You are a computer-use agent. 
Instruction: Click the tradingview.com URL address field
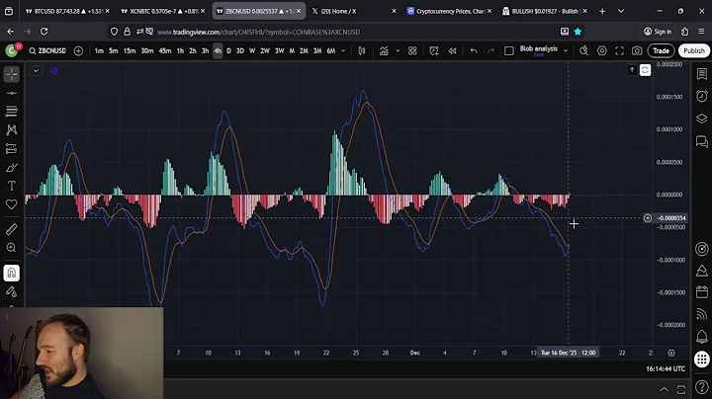pyautogui.click(x=258, y=32)
